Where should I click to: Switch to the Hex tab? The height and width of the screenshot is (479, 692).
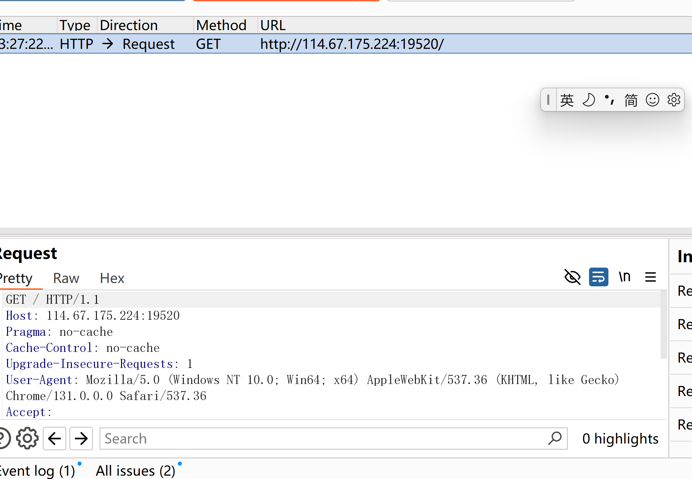tap(112, 278)
